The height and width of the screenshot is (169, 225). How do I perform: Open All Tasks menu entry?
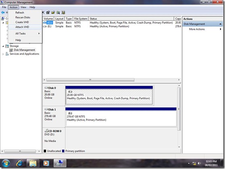coord(25,33)
